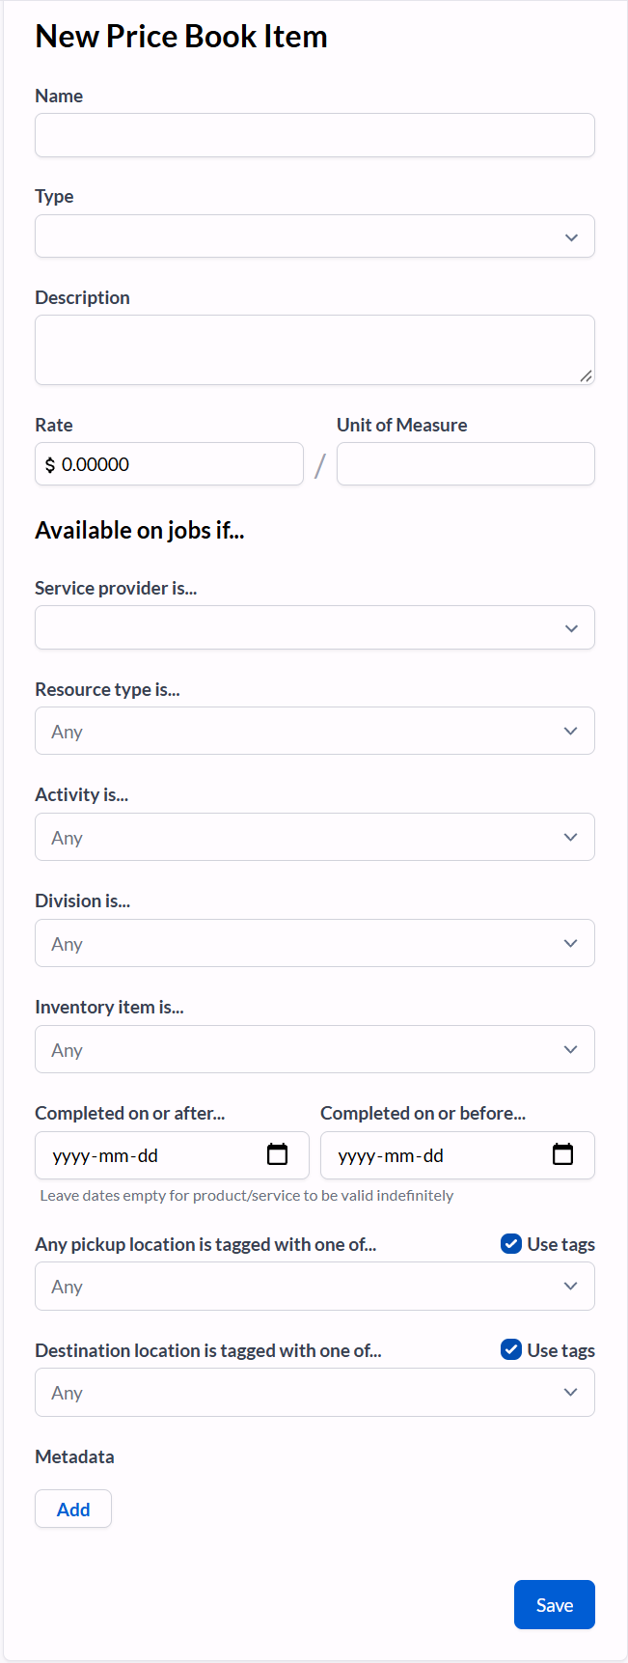Add a Metadata entry
Viewport: 628px width, 1663px height.
[x=73, y=1509]
